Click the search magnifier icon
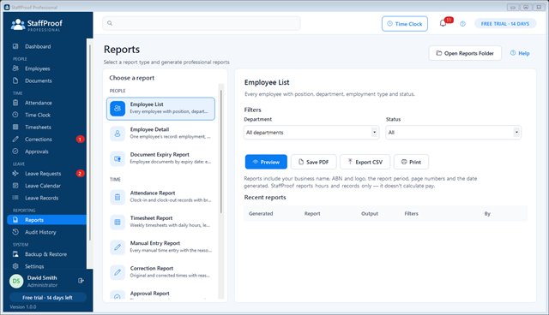This screenshot has height=315, width=549. [x=110, y=23]
